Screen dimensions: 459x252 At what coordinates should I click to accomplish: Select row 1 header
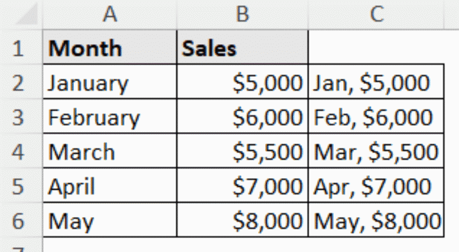pyautogui.click(x=19, y=48)
